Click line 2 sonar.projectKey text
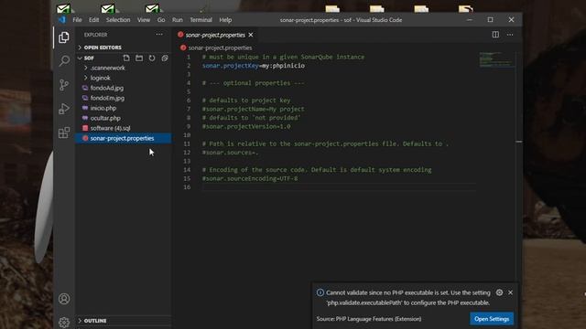The width and height of the screenshot is (586, 329). point(254,66)
